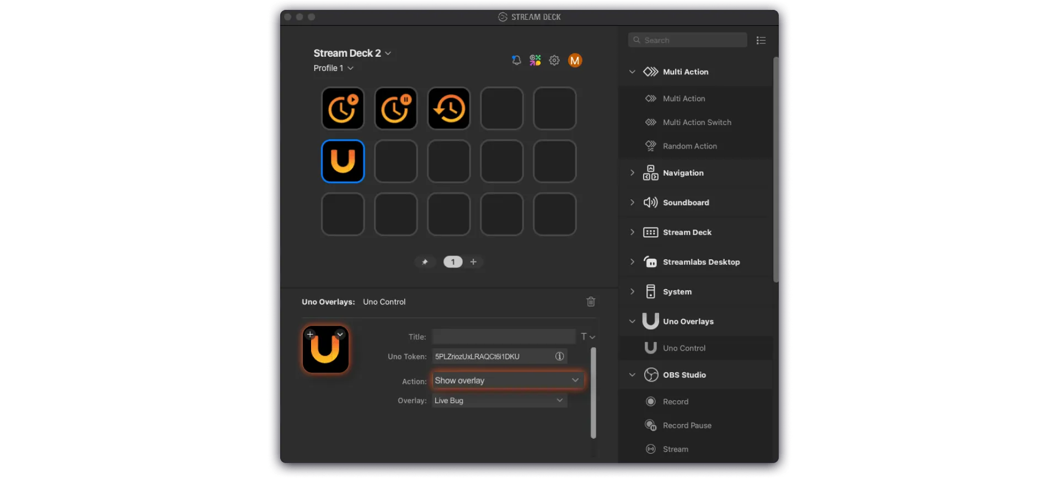This screenshot has height=479, width=1059.
Task: Open notifications bell icon
Action: click(x=516, y=60)
